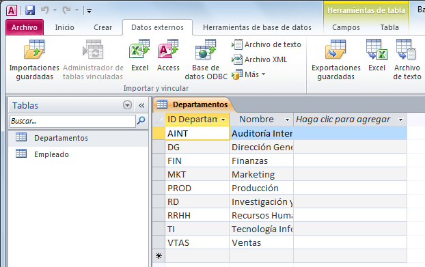Viewport: 425px width, 267px height.
Task: Select the VTAS cell
Action: pos(197,242)
